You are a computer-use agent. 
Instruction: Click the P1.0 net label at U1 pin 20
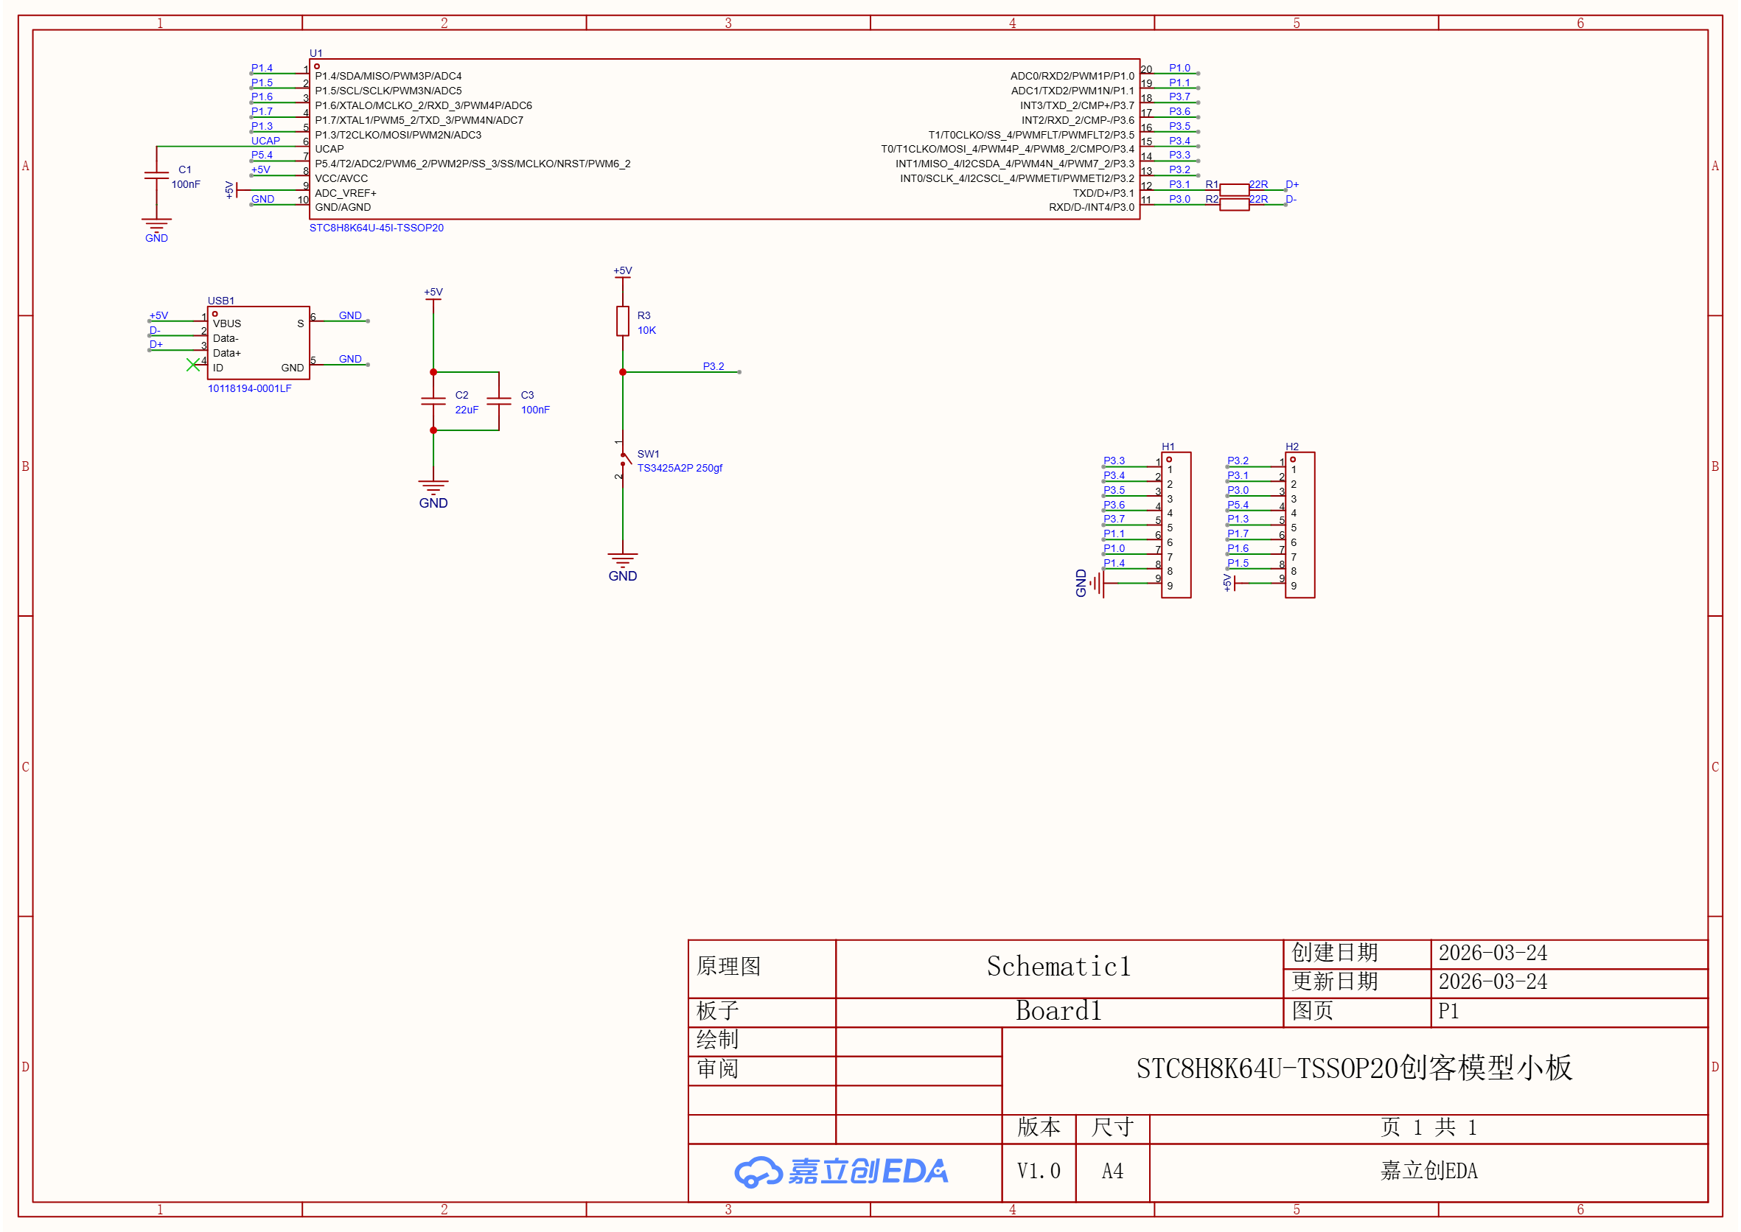pyautogui.click(x=1179, y=68)
